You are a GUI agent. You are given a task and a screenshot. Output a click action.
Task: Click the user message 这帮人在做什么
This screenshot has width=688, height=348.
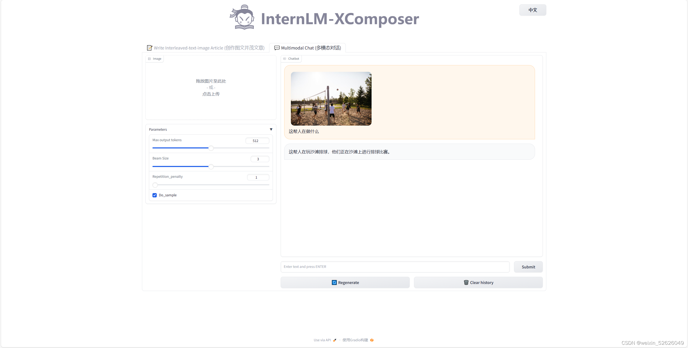304,132
